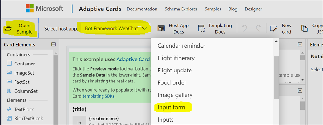Select the FactSet element
The width and height of the screenshot is (323, 125).
click(18, 82)
